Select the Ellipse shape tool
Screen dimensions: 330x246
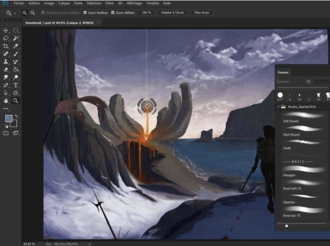coord(15,93)
